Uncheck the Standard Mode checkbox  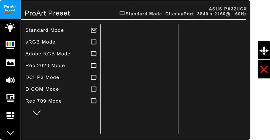[x=94, y=30]
